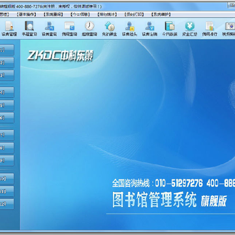Open the 读者管理 reader management document icon
The width and height of the screenshot is (235, 235).
(x=9, y=29)
